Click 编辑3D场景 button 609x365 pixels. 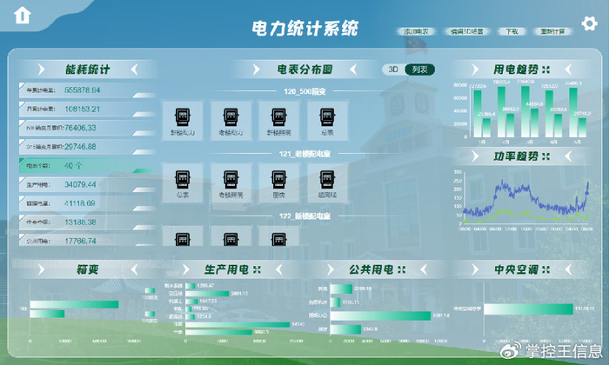[x=466, y=31]
